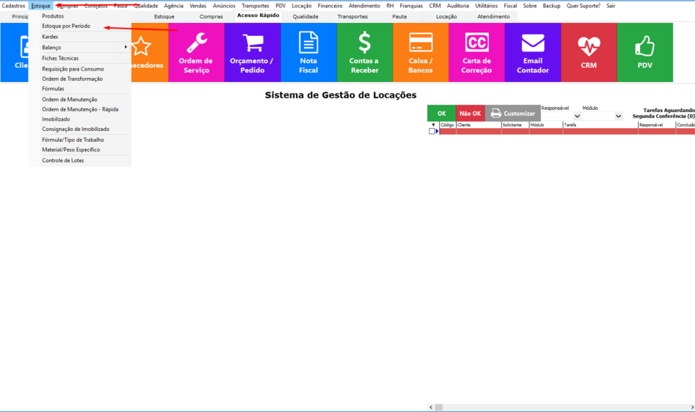695x412 pixels.
Task: Launch the PDV thumbs-up tile
Action: (x=645, y=52)
